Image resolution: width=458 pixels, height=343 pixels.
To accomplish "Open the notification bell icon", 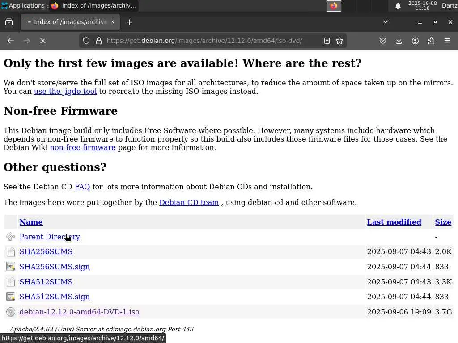I will (x=398, y=6).
